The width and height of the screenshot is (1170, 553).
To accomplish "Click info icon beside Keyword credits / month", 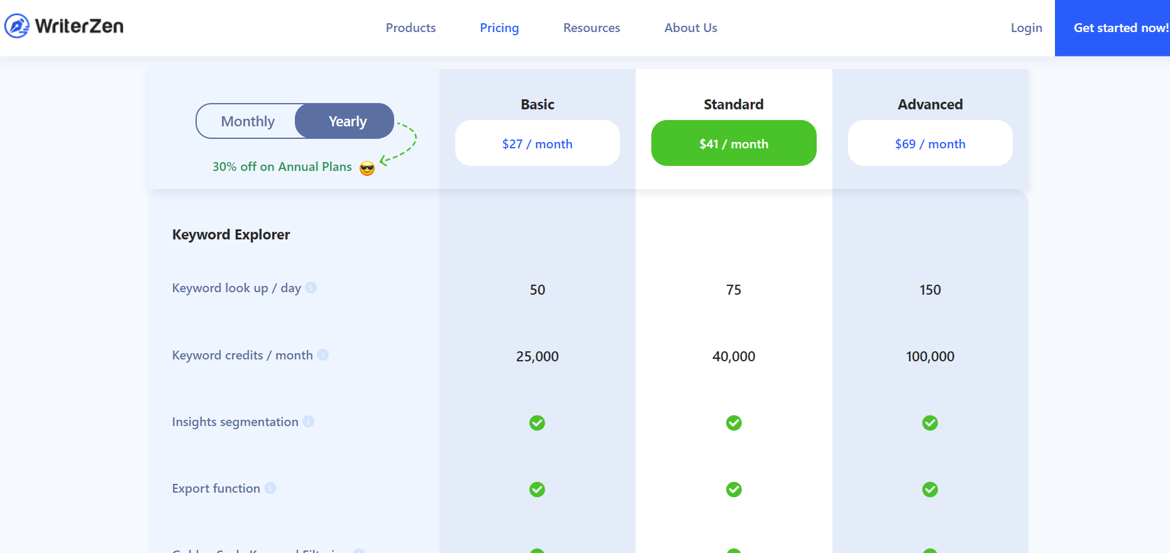I will [x=323, y=355].
